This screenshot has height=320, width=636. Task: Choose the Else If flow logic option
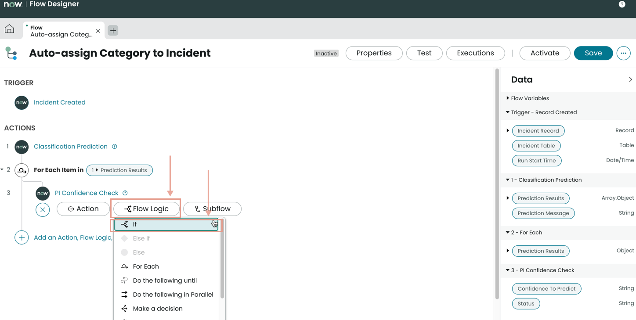tap(166, 238)
